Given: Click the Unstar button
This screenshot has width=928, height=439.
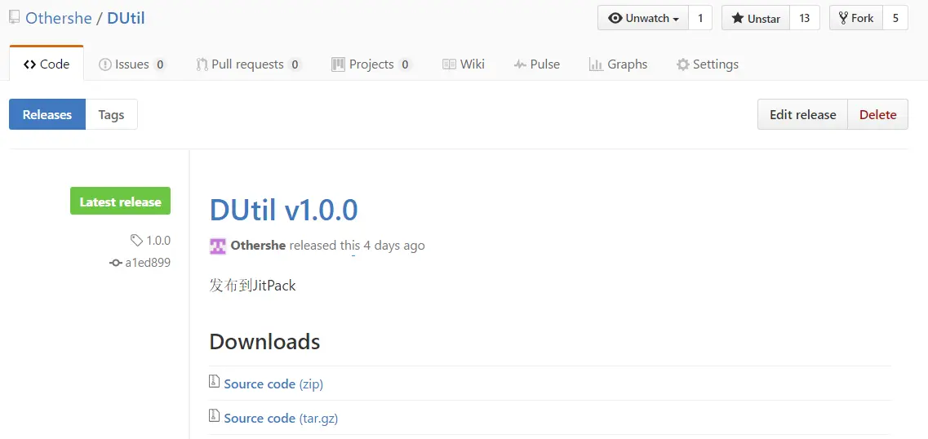Looking at the screenshot, I should click(756, 18).
